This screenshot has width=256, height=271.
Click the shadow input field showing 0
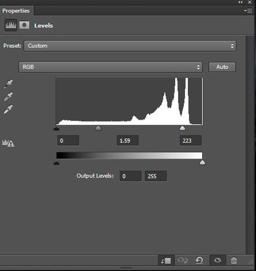[x=68, y=141]
